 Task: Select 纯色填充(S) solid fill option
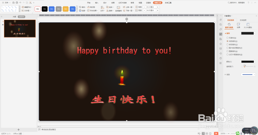click(x=232, y=41)
